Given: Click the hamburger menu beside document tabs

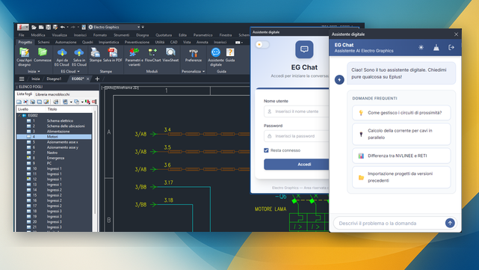Looking at the screenshot, I should tap(22, 79).
